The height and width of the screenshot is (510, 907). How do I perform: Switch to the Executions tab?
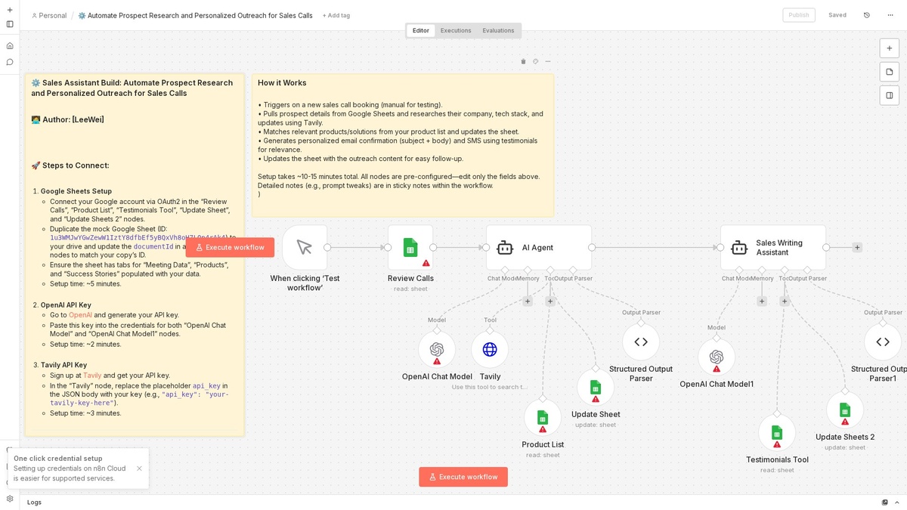point(456,31)
